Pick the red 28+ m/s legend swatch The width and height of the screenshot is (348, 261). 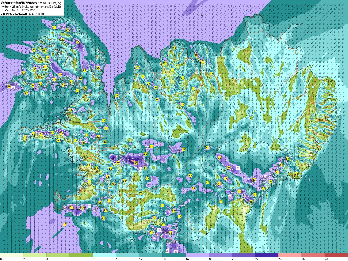click(x=336, y=255)
